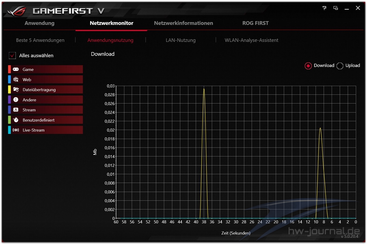
Task: Click the version v 5.0.20.4 text
Action: 349,236
